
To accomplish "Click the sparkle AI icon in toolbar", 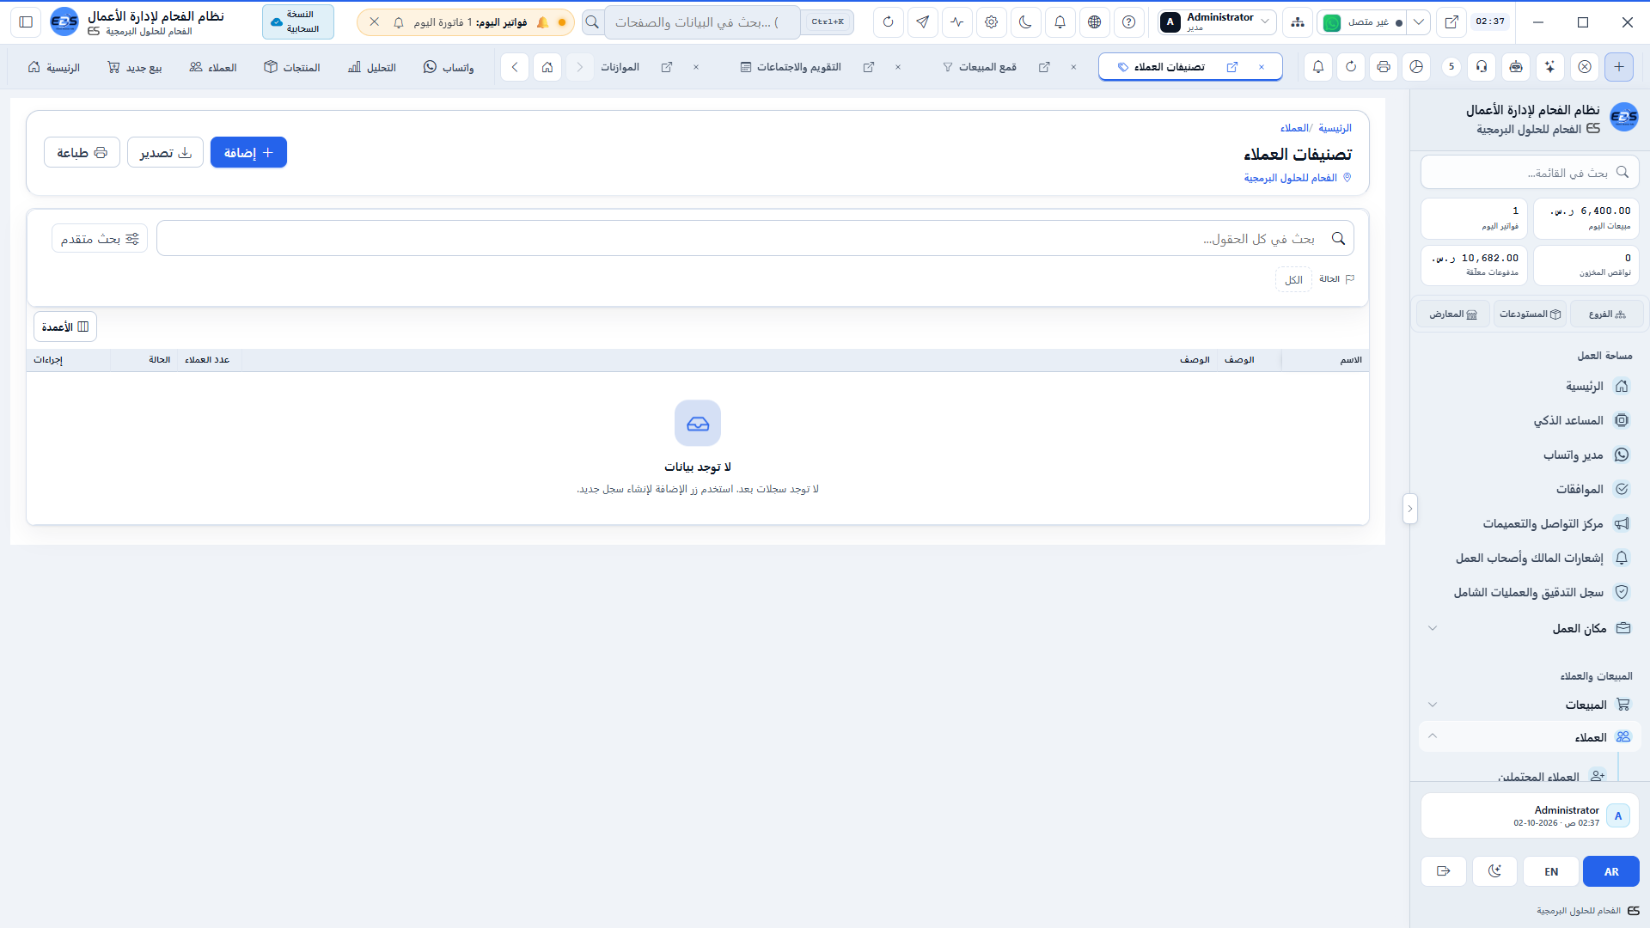I will [x=1549, y=67].
